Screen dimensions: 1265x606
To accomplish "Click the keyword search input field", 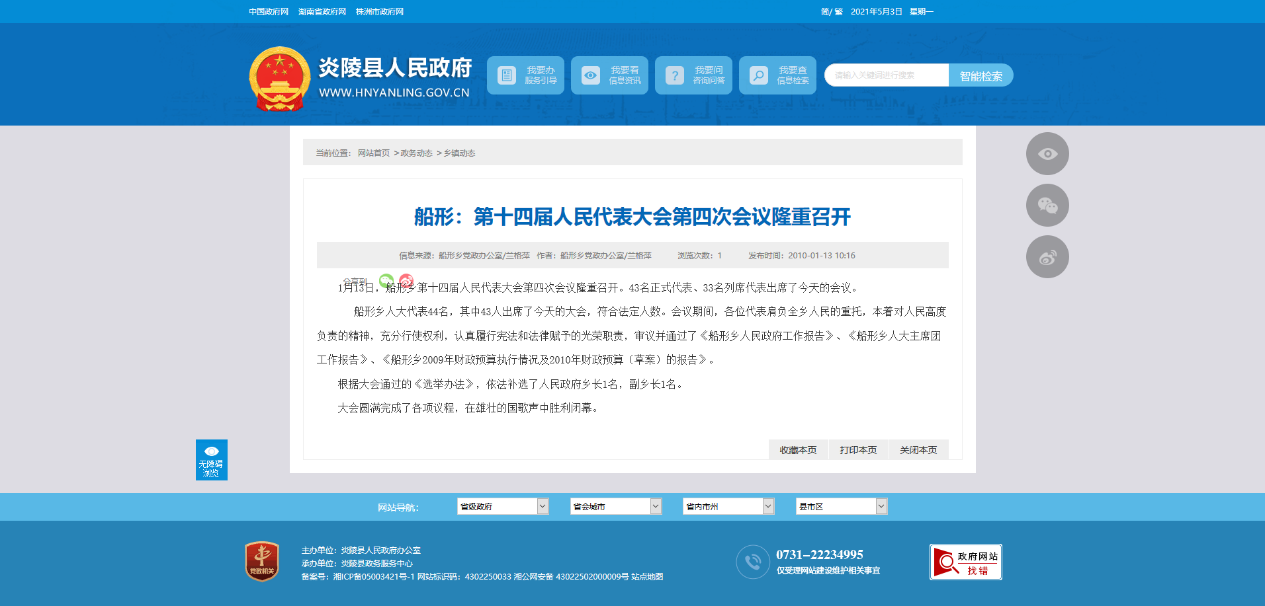I will [x=887, y=75].
